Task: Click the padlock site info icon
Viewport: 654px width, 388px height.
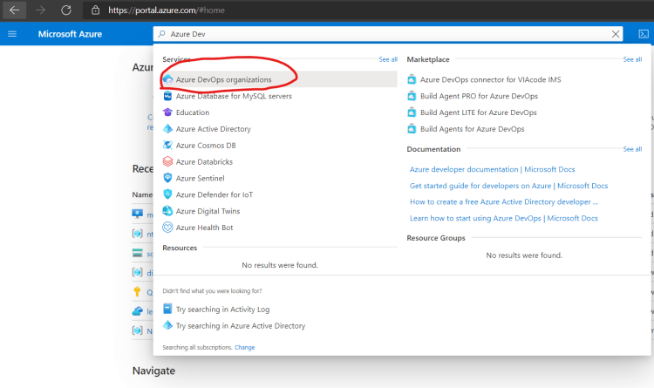Action: coord(96,10)
